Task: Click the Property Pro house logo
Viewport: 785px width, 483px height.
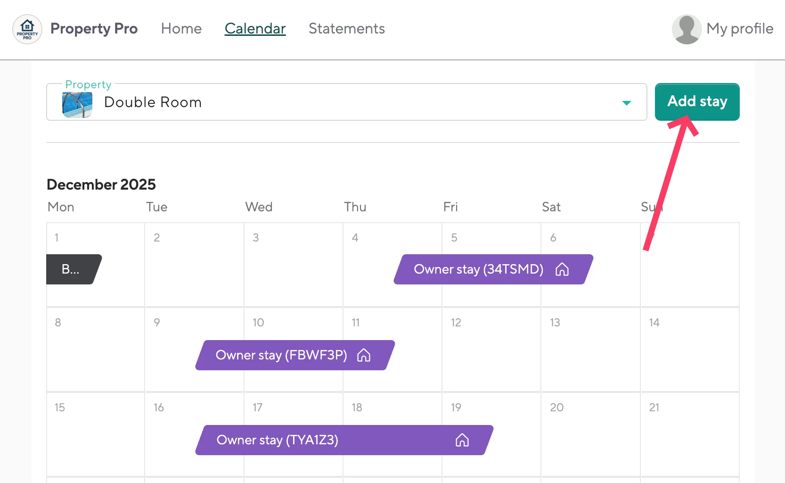Action: [27, 29]
